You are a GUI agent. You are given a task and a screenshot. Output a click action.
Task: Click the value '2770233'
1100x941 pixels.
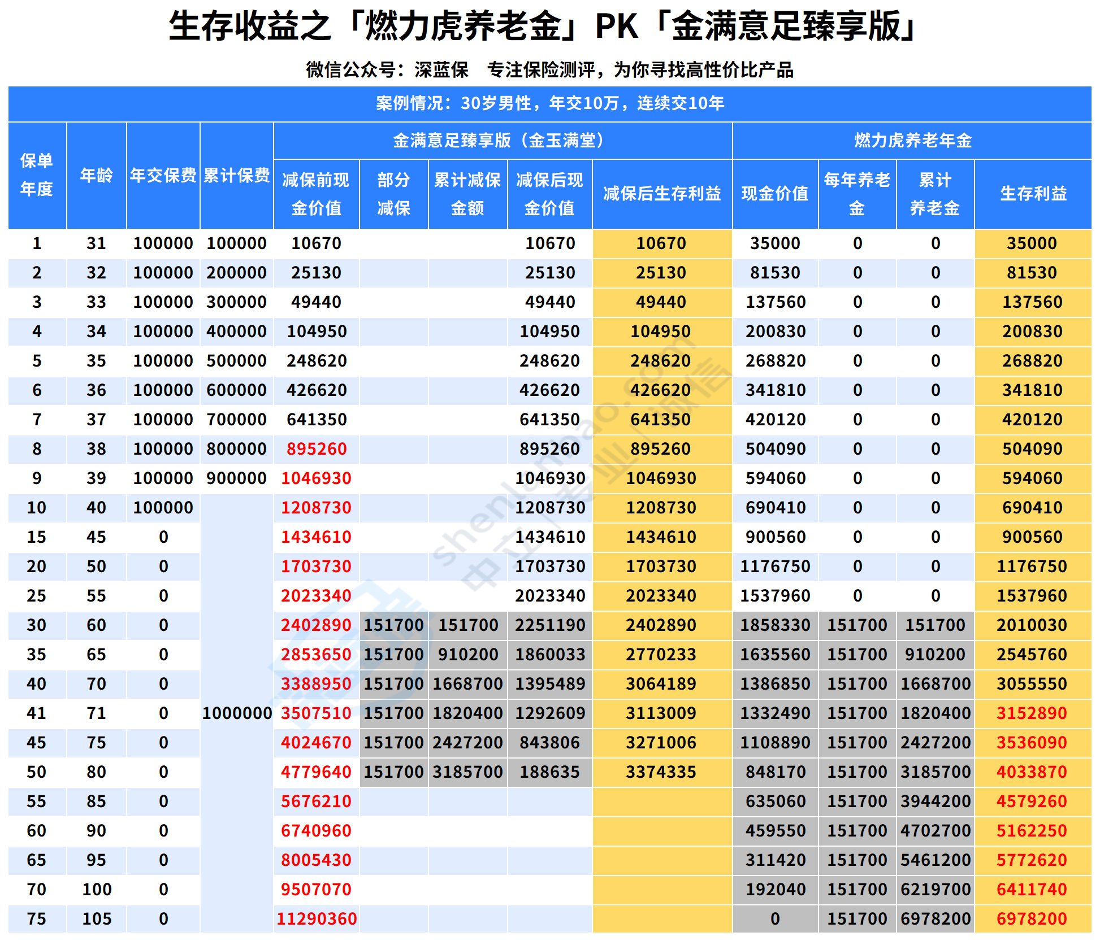(x=661, y=655)
